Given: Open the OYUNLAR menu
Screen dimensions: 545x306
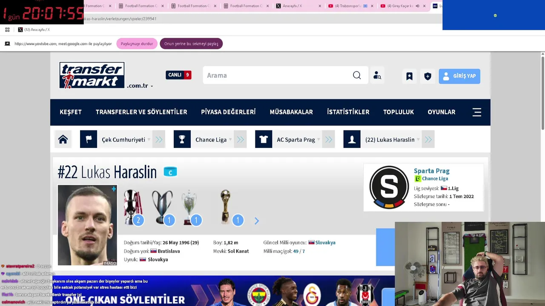Looking at the screenshot, I should coord(442,112).
